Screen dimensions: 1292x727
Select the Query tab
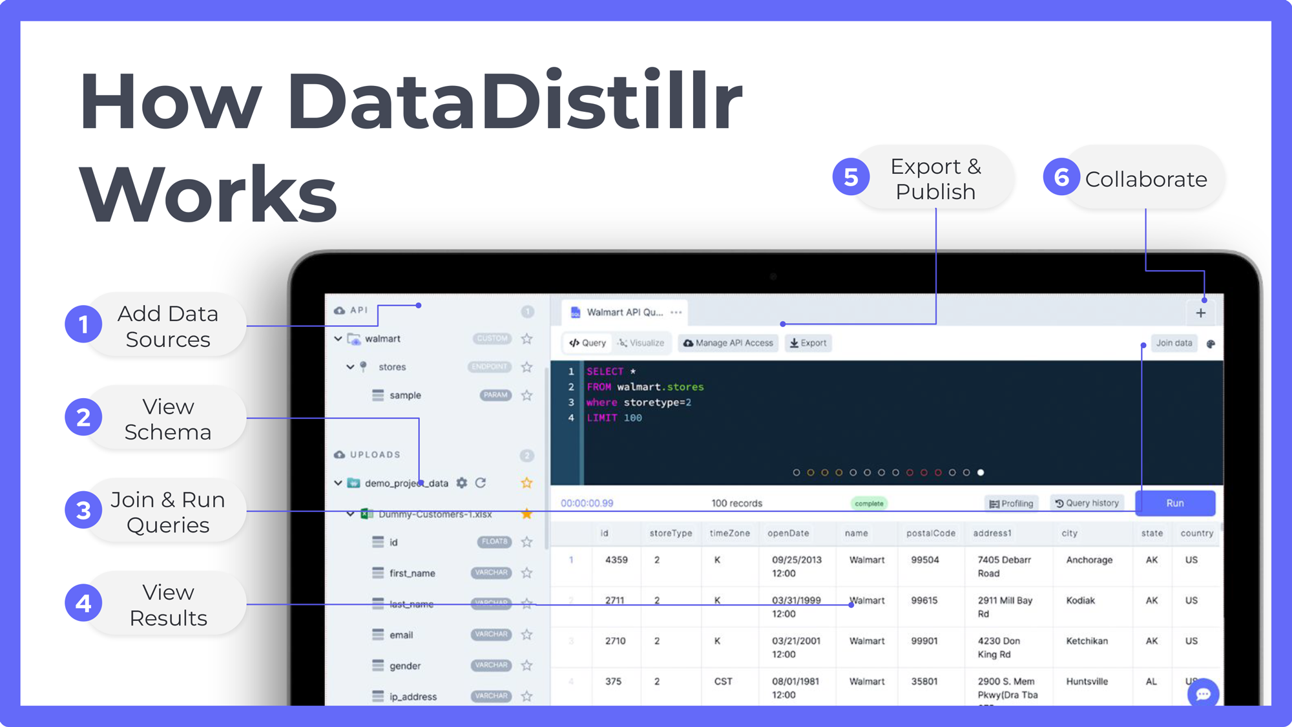click(x=587, y=343)
